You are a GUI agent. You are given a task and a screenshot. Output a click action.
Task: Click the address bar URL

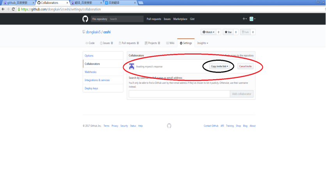pos(61,9)
